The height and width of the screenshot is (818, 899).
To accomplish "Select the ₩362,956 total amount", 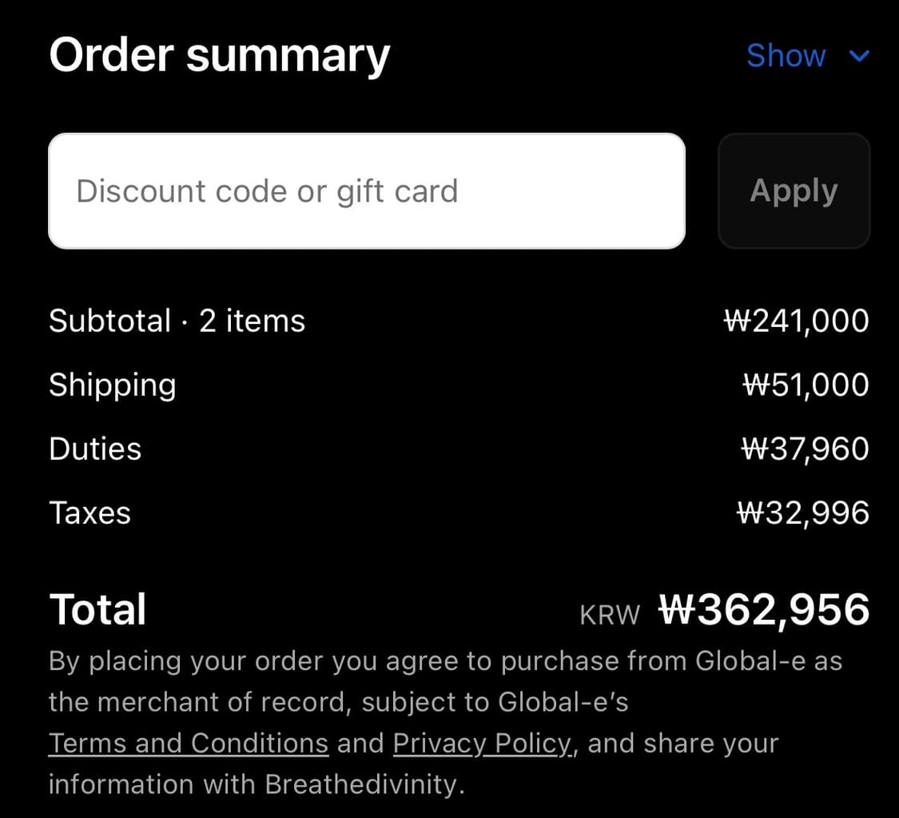I will tap(764, 609).
